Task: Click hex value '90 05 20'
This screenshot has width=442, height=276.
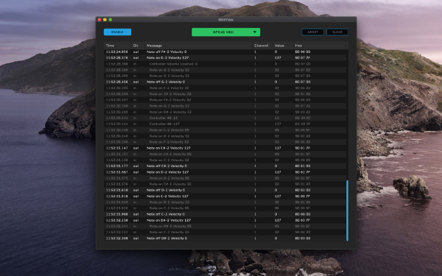Action: [x=303, y=142]
